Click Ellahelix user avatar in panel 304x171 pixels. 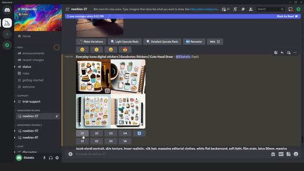(x=19, y=158)
